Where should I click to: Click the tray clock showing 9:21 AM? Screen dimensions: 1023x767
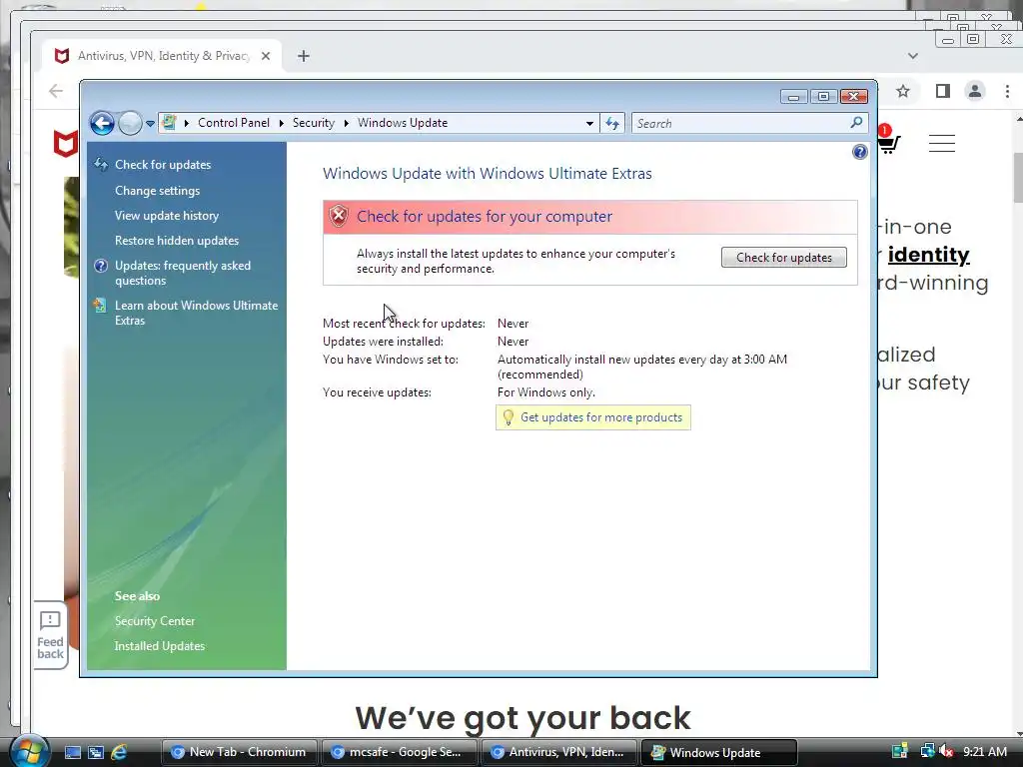click(x=984, y=751)
